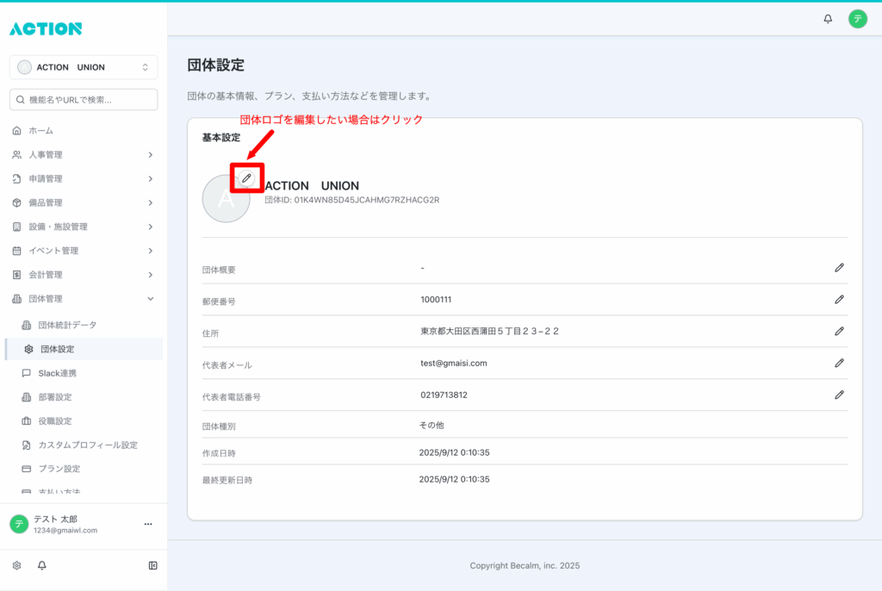Click the ACTION logo at top left

coord(46,28)
